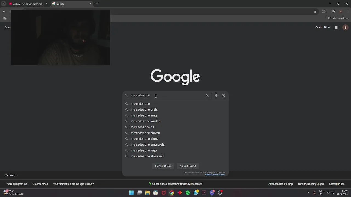This screenshot has width=351, height=197.
Task: Show hidden system tray icons
Action: [x=308, y=193]
